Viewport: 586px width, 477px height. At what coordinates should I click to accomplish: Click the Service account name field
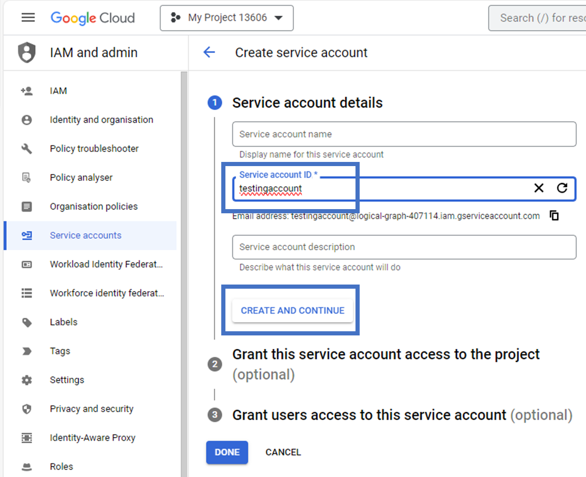(x=404, y=134)
